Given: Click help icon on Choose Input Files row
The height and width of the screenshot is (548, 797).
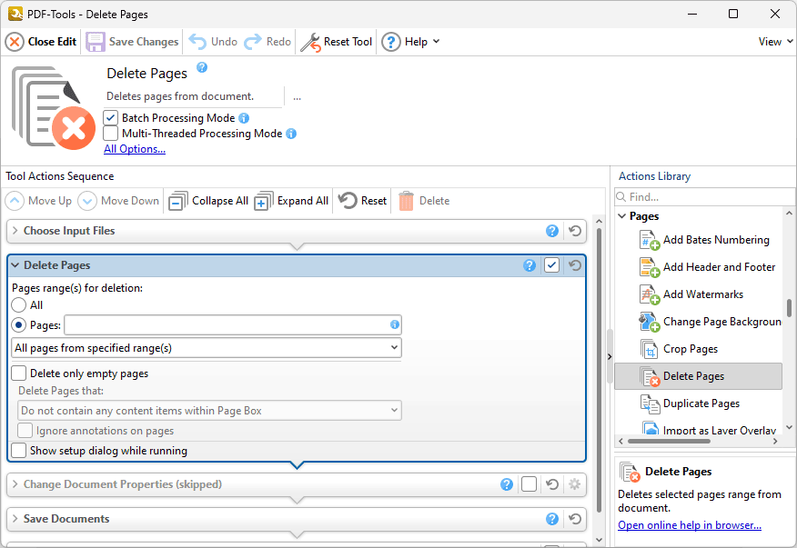Looking at the screenshot, I should tap(552, 231).
